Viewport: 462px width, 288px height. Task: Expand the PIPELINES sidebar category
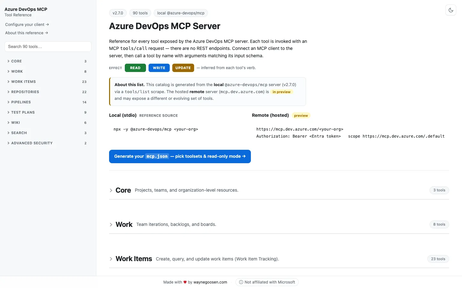pyautogui.click(x=48, y=102)
